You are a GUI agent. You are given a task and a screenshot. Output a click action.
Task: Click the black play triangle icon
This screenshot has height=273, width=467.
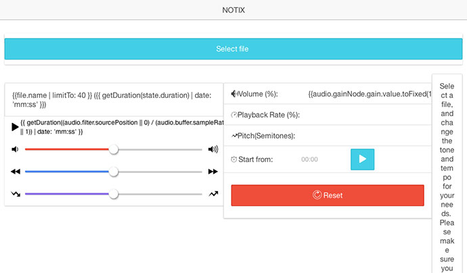(15, 127)
